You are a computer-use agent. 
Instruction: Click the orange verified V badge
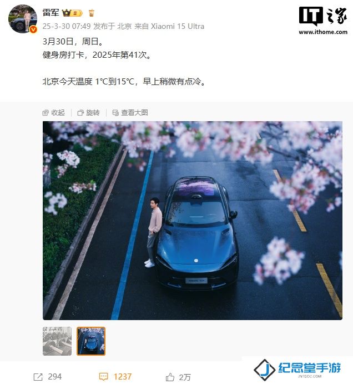click(33, 29)
